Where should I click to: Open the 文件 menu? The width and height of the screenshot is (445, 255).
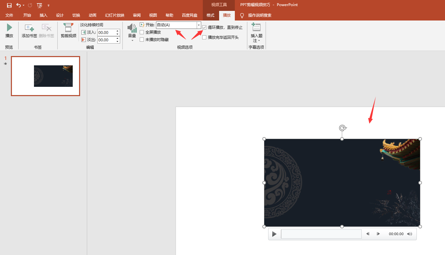click(x=9, y=15)
